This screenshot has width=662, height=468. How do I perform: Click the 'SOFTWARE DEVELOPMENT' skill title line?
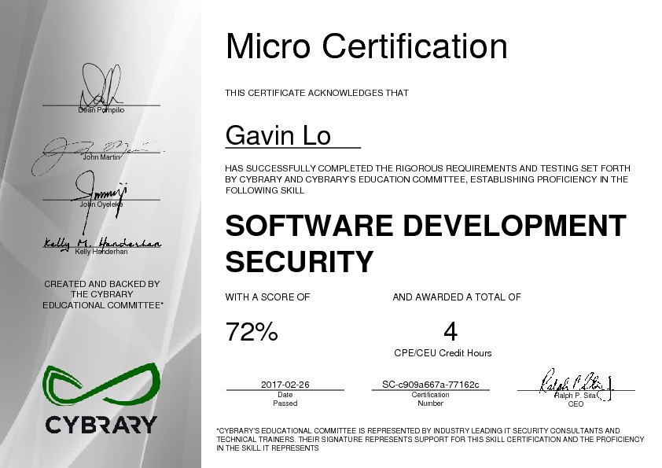[425, 225]
